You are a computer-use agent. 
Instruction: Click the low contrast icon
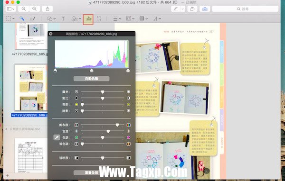pyautogui.click(x=76, y=98)
